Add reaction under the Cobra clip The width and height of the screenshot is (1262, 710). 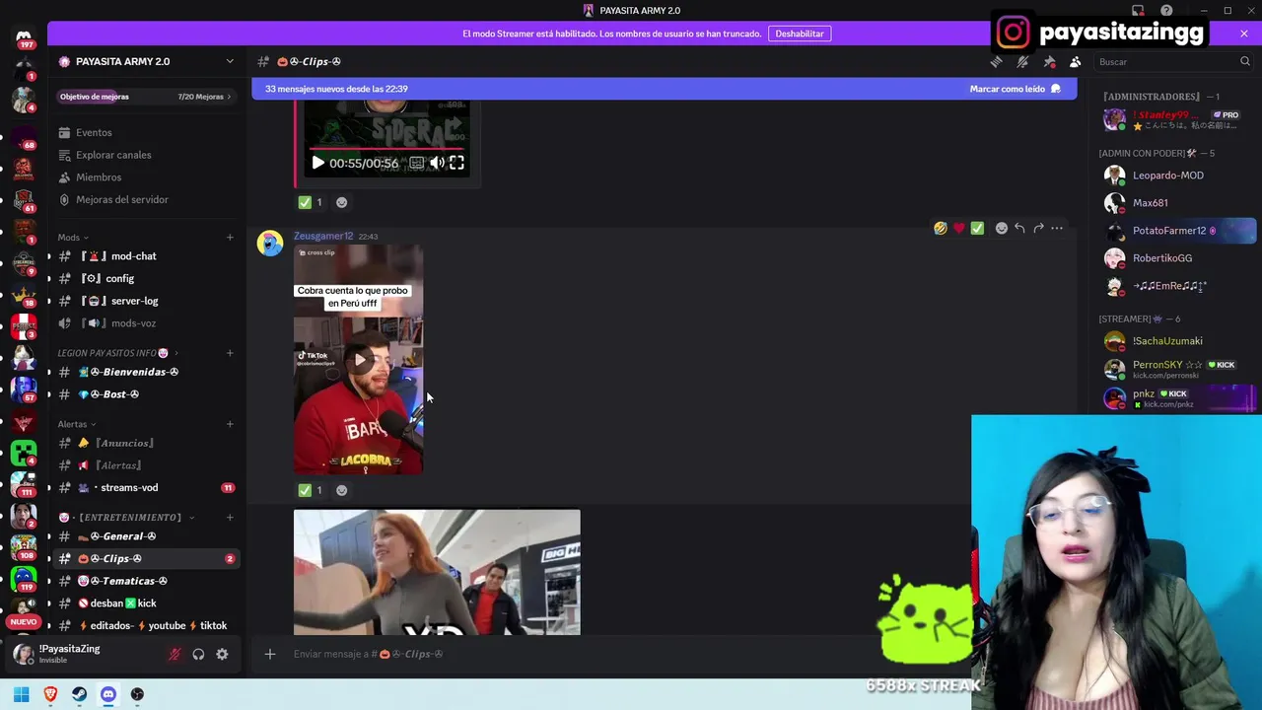(341, 490)
